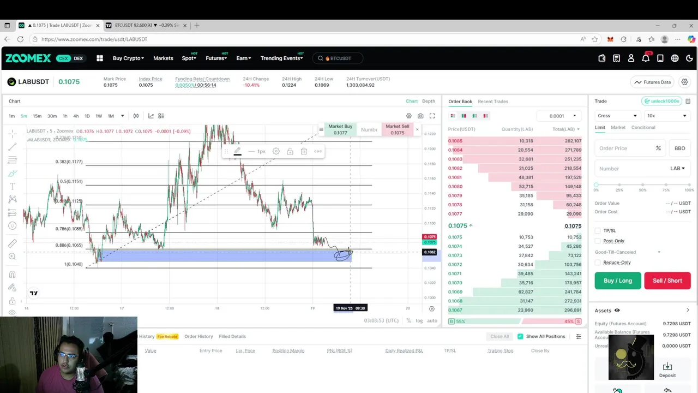Select the brush drawing tool
This screenshot has height=393, width=698.
tap(13, 174)
